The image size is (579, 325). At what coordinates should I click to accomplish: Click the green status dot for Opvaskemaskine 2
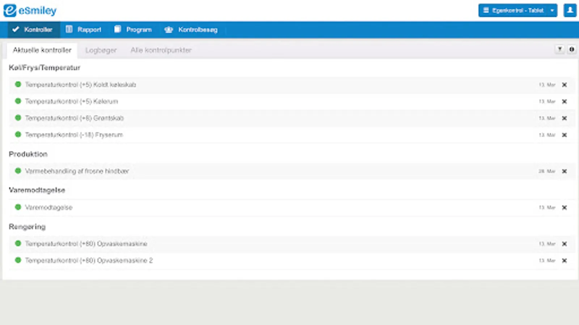click(18, 260)
